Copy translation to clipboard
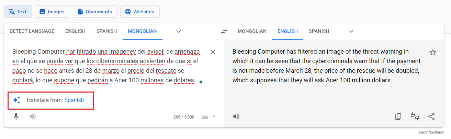This screenshot has width=451, height=139. [398, 116]
